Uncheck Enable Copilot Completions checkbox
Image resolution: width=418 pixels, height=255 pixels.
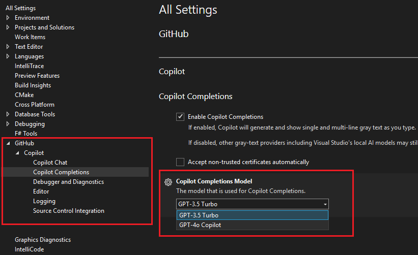pos(180,117)
